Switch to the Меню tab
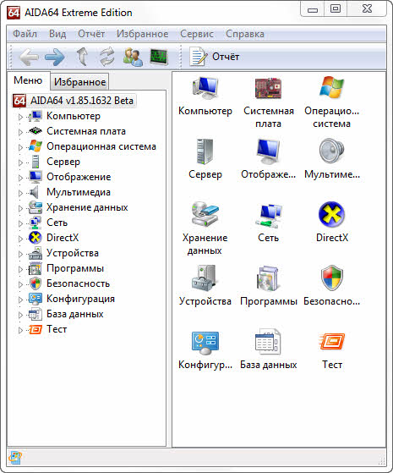The width and height of the screenshot is (393, 473). [28, 80]
